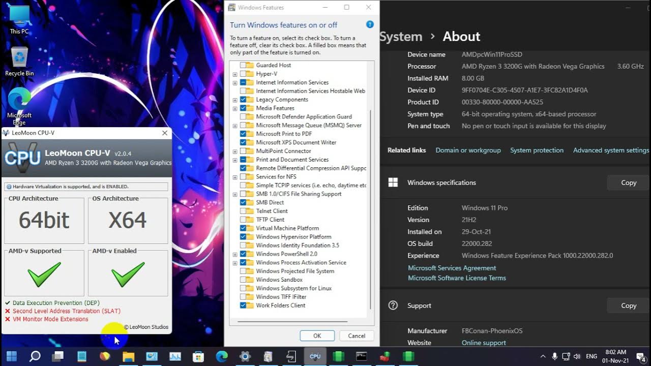The height and width of the screenshot is (366, 651).
Task: Expand Print and Document Services node
Action: coord(235,160)
